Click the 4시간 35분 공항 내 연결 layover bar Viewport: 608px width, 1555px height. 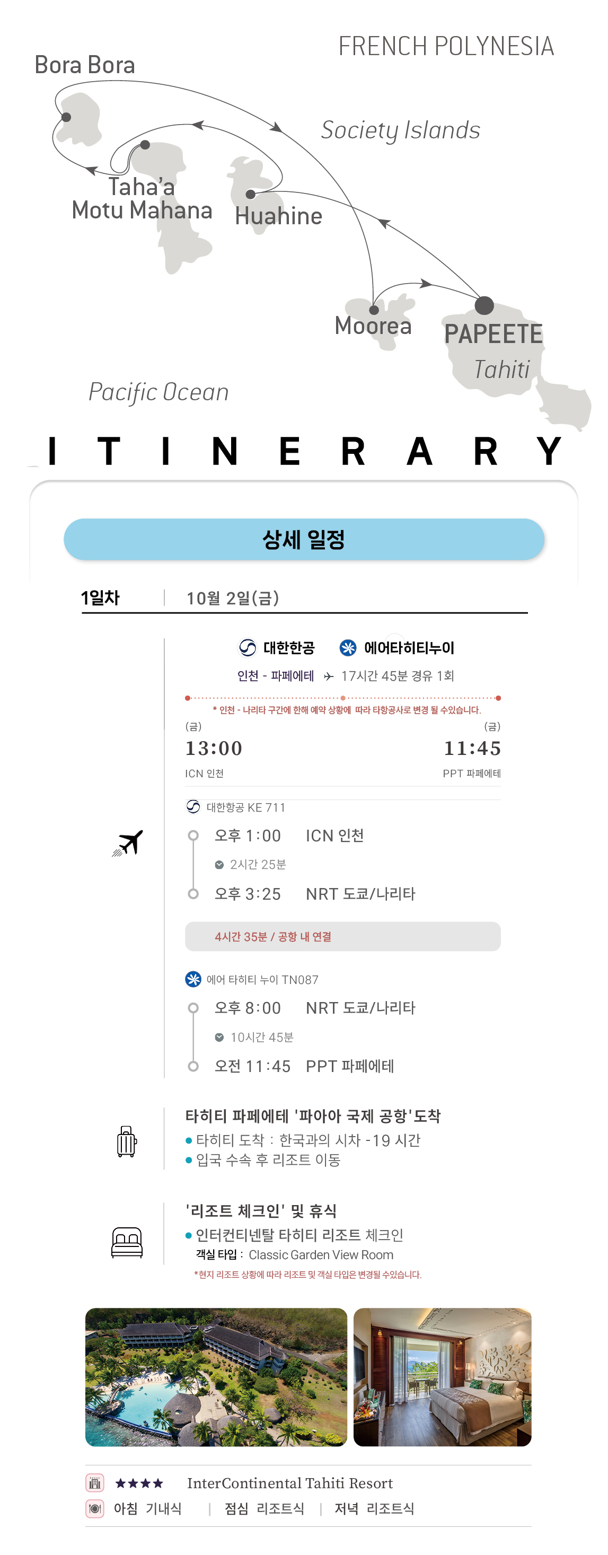click(x=342, y=936)
